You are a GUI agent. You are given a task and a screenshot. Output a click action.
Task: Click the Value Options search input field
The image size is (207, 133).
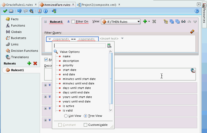[80, 46]
